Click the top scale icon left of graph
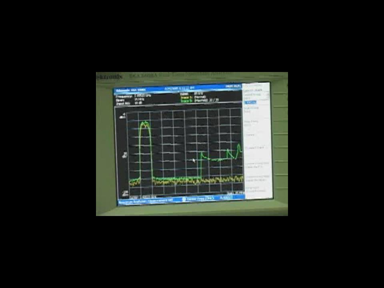 (x=123, y=116)
